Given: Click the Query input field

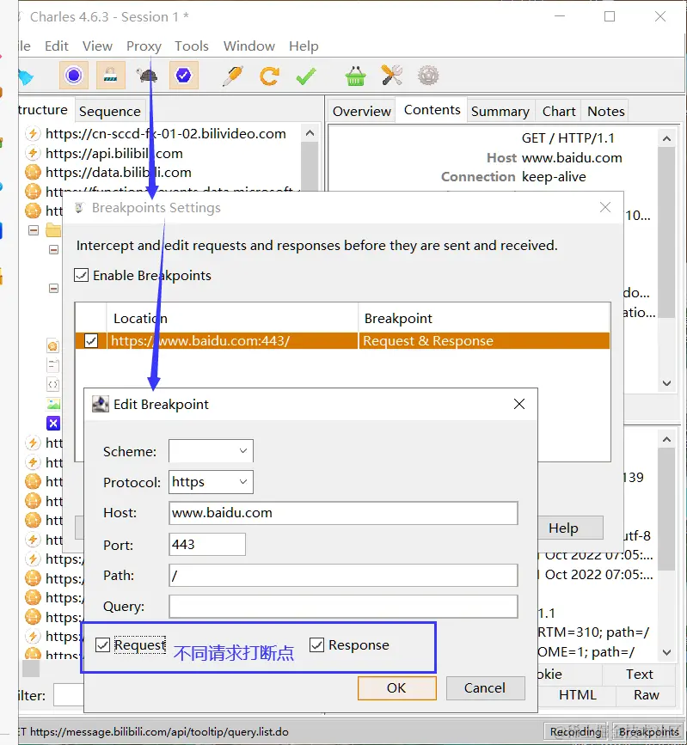Looking at the screenshot, I should coord(343,607).
